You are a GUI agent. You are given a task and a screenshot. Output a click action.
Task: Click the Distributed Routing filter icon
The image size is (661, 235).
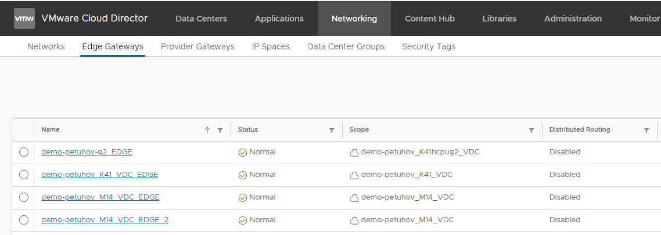pos(646,130)
